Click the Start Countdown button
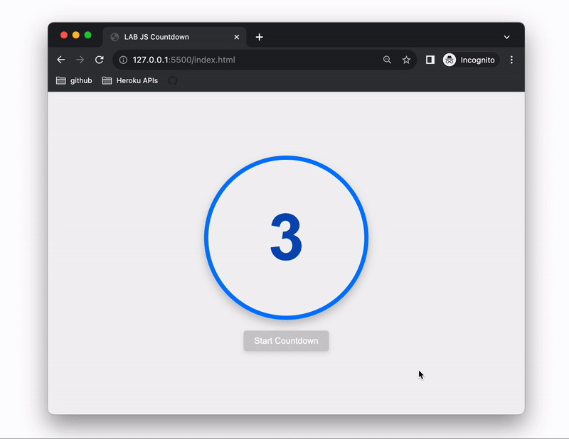Viewport: 569px width, 439px height. pyautogui.click(x=286, y=341)
